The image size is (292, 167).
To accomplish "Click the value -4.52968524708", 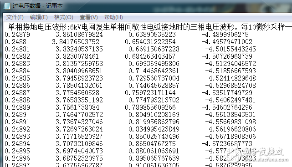I will (x=231, y=86).
